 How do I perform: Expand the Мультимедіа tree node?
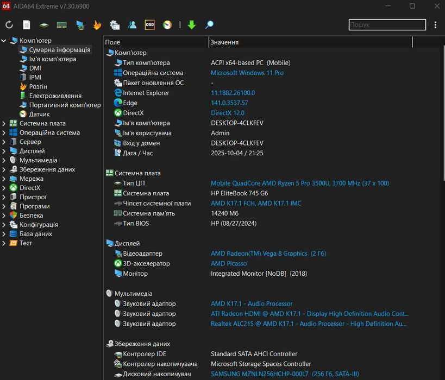tap(4, 160)
